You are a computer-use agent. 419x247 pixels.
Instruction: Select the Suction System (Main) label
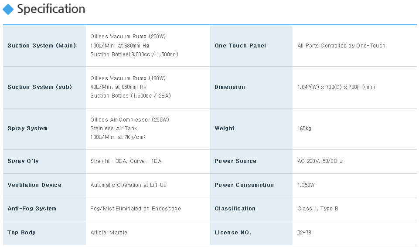[41, 46]
